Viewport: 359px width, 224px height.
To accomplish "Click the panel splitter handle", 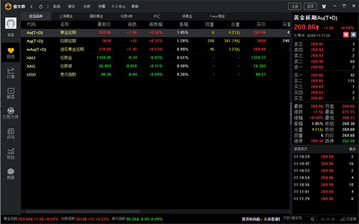I will coord(291,113).
